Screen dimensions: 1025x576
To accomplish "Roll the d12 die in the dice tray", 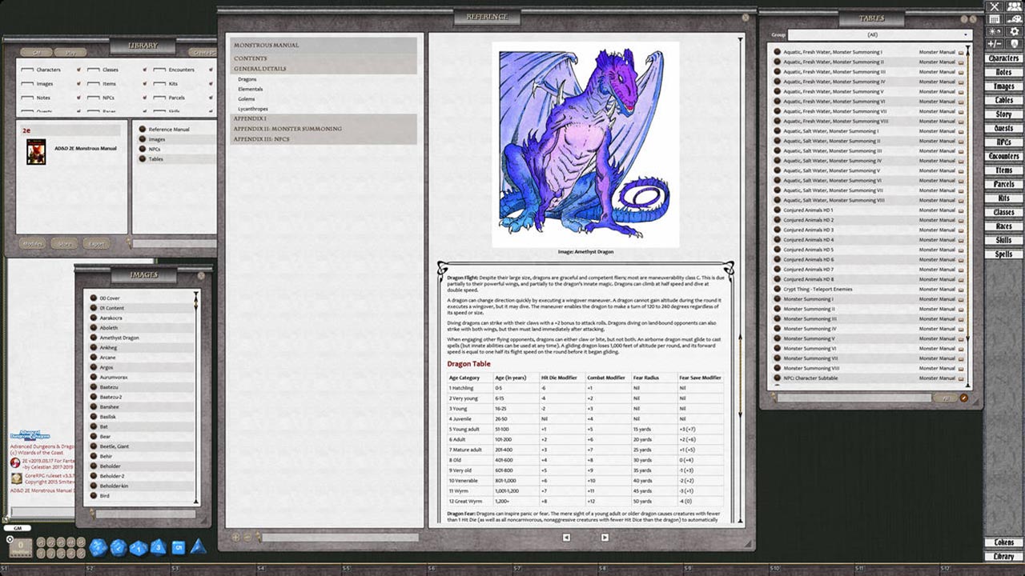I will pos(117,547).
